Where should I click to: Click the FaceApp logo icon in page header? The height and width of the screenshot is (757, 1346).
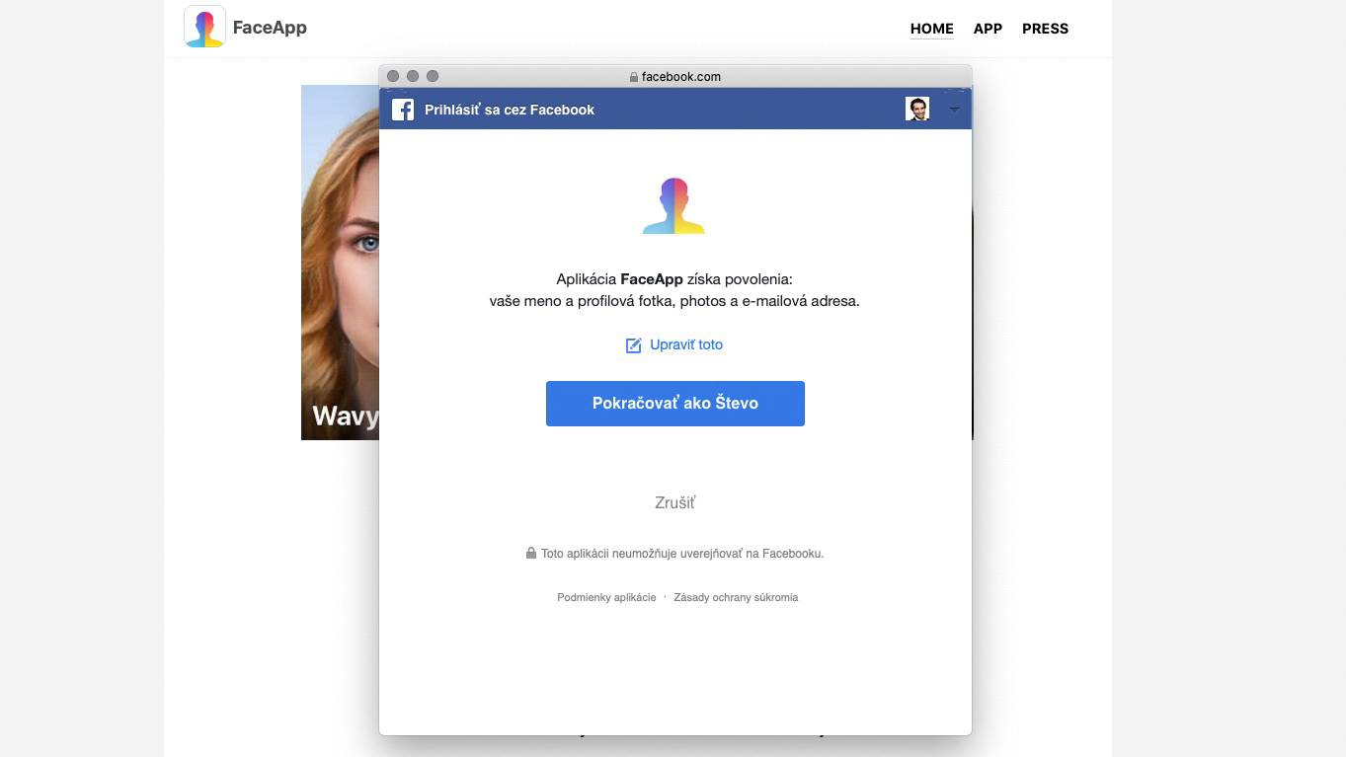pos(204,27)
